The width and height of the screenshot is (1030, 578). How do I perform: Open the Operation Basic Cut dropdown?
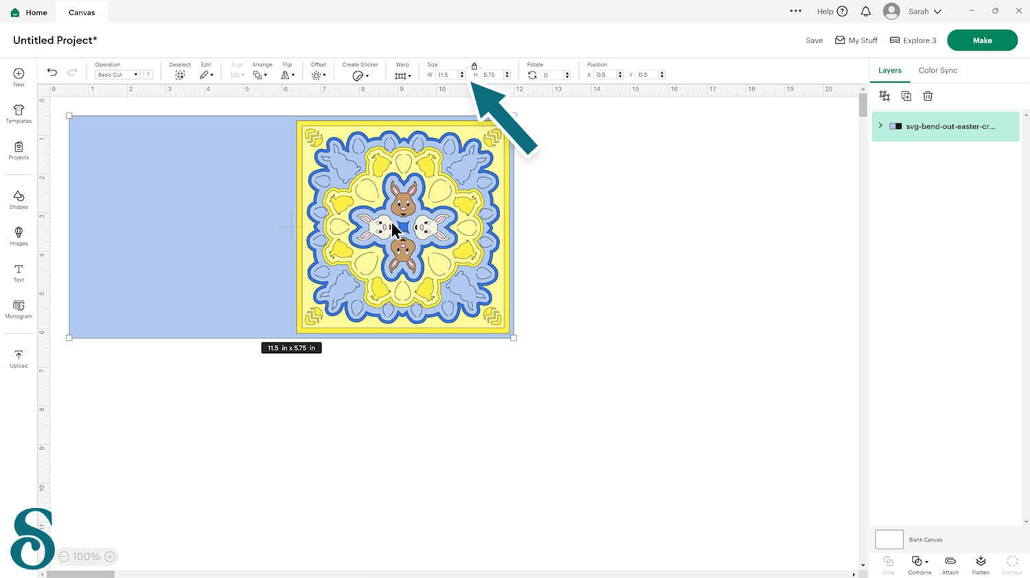pos(117,75)
